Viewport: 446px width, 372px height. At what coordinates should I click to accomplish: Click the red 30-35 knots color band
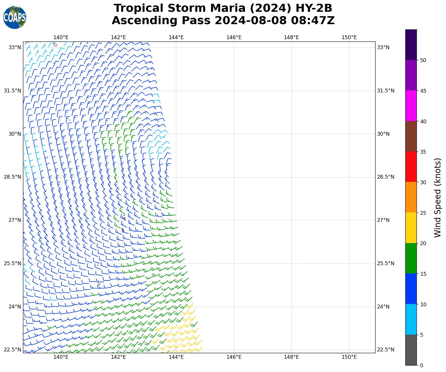pyautogui.click(x=411, y=167)
